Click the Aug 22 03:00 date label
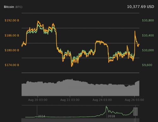 click(70, 100)
